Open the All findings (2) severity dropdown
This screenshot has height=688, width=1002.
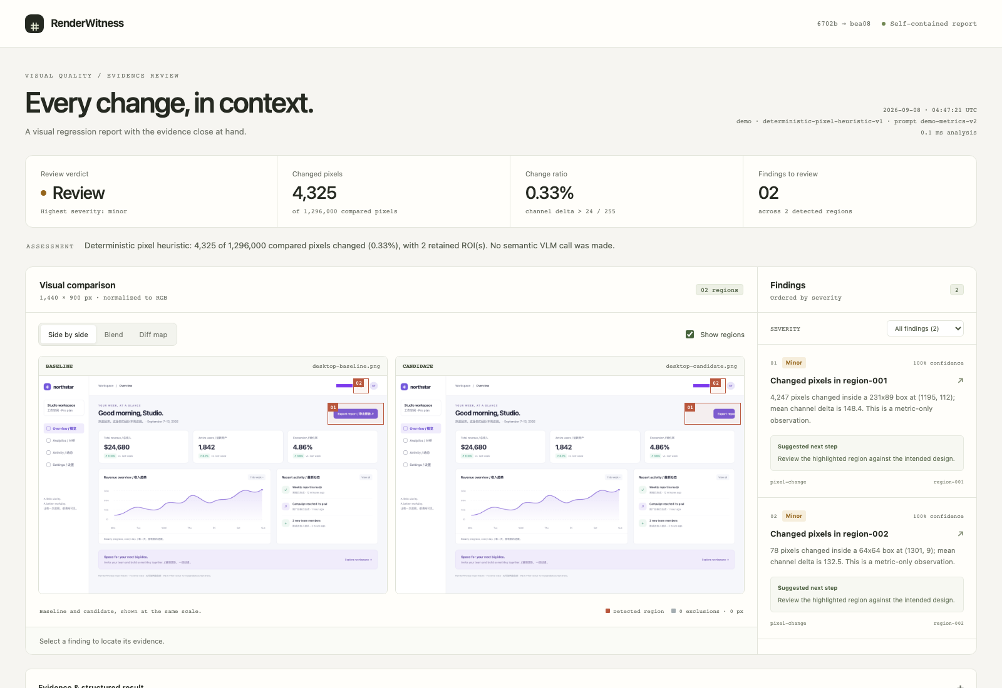(925, 328)
